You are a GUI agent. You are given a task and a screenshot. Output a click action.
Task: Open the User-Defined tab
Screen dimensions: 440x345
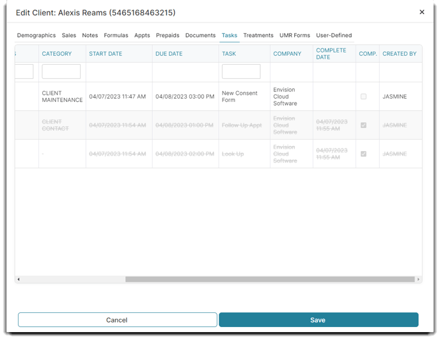(x=334, y=35)
